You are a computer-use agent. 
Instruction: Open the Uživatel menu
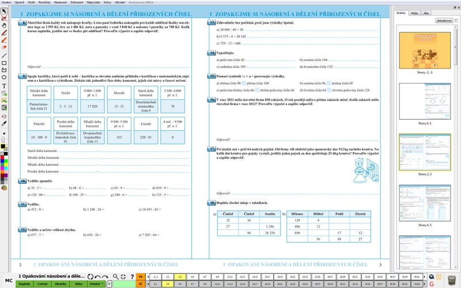(x=120, y=2)
